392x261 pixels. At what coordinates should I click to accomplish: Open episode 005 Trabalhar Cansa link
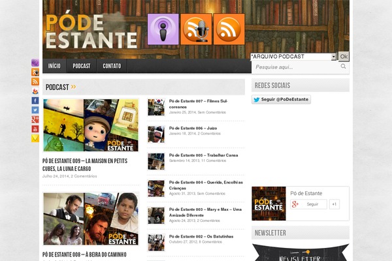coord(203,155)
